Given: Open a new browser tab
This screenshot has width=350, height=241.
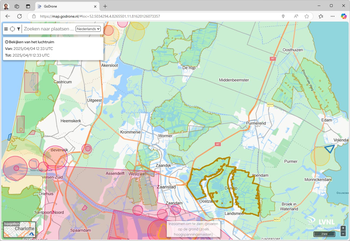Looking at the screenshot, I should 105,6.
